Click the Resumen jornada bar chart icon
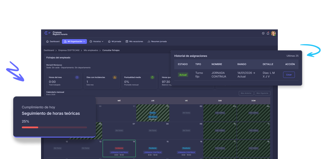This screenshot has width=321, height=159. [x=148, y=41]
